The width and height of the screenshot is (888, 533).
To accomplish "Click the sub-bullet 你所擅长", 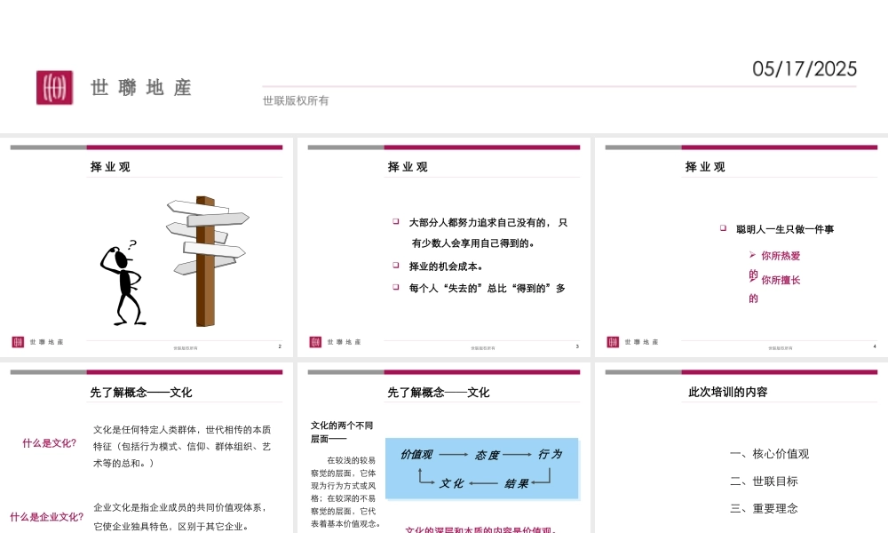I will 781,281.
